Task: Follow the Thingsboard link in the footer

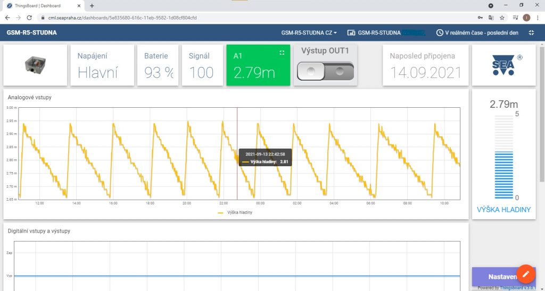Action: click(511, 288)
